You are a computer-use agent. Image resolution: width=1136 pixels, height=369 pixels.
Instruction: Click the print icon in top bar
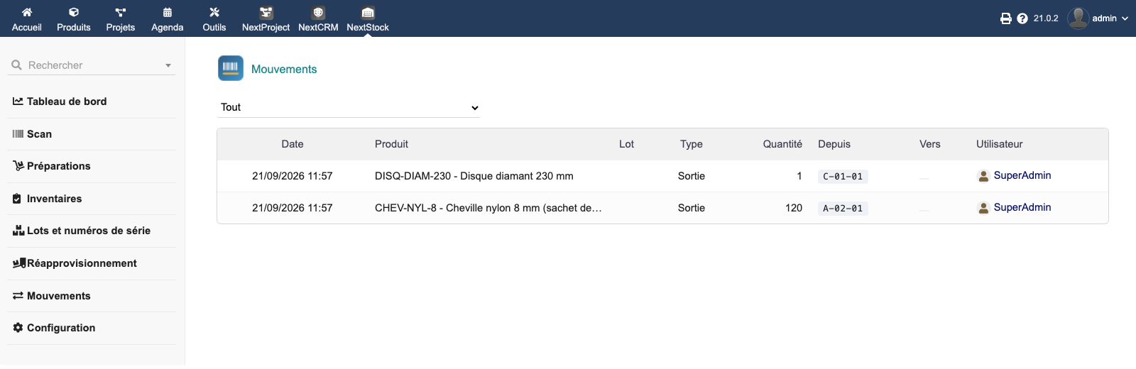coord(1006,18)
